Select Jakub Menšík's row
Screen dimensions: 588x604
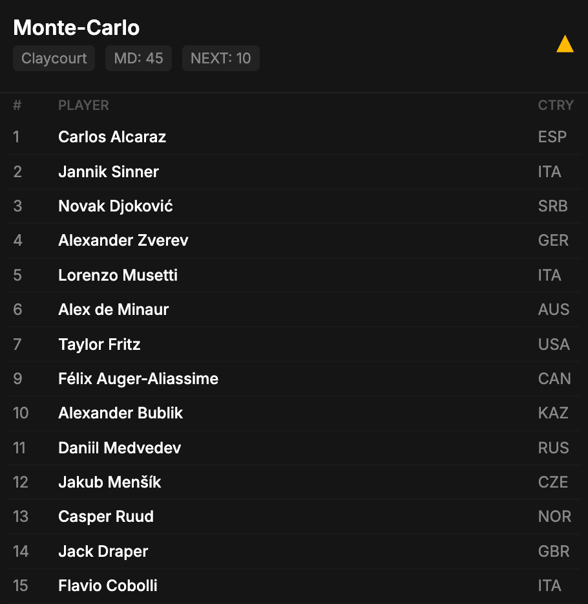coord(110,482)
